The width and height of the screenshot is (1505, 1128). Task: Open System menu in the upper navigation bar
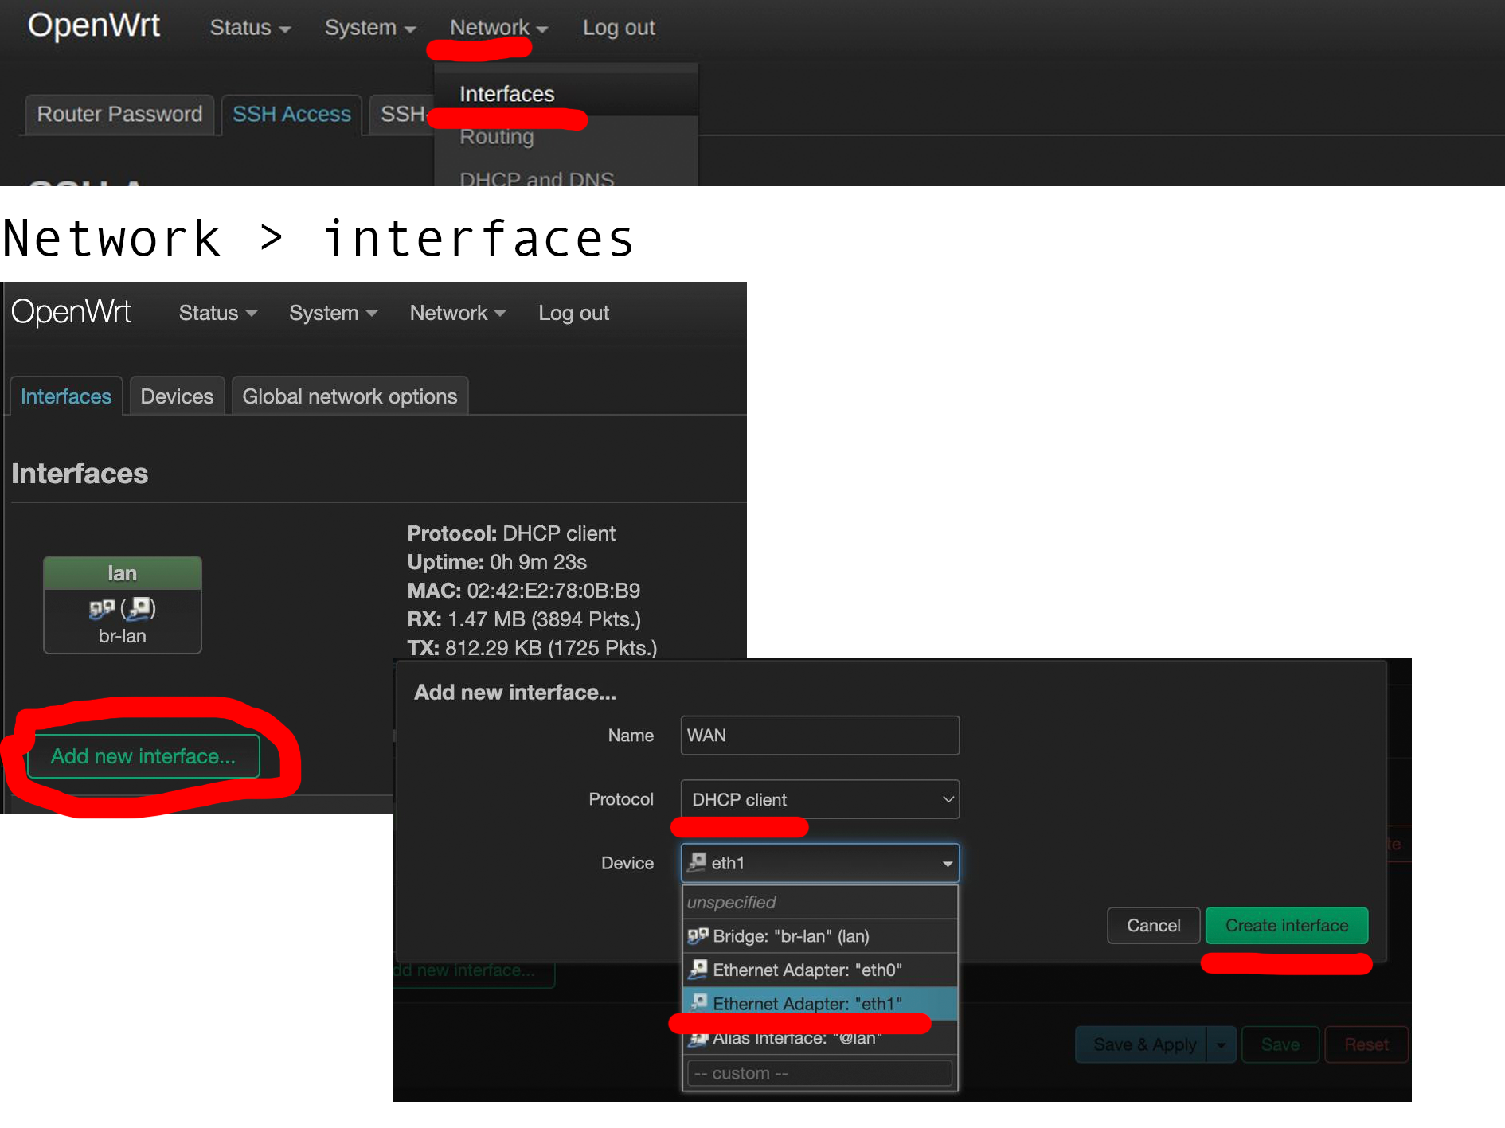click(370, 28)
